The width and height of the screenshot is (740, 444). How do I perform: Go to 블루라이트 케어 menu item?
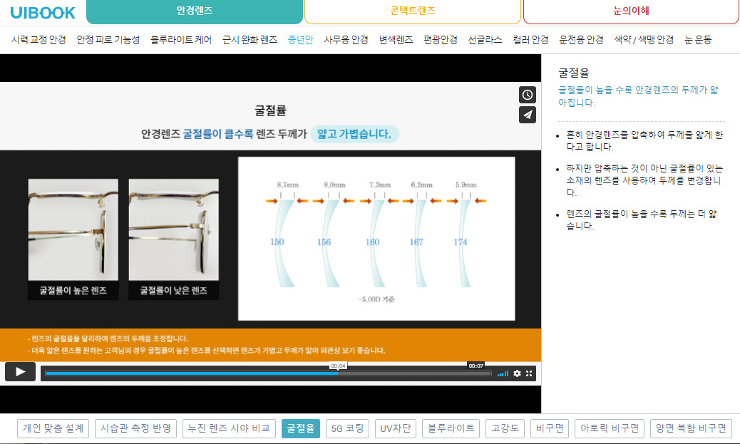coord(181,40)
